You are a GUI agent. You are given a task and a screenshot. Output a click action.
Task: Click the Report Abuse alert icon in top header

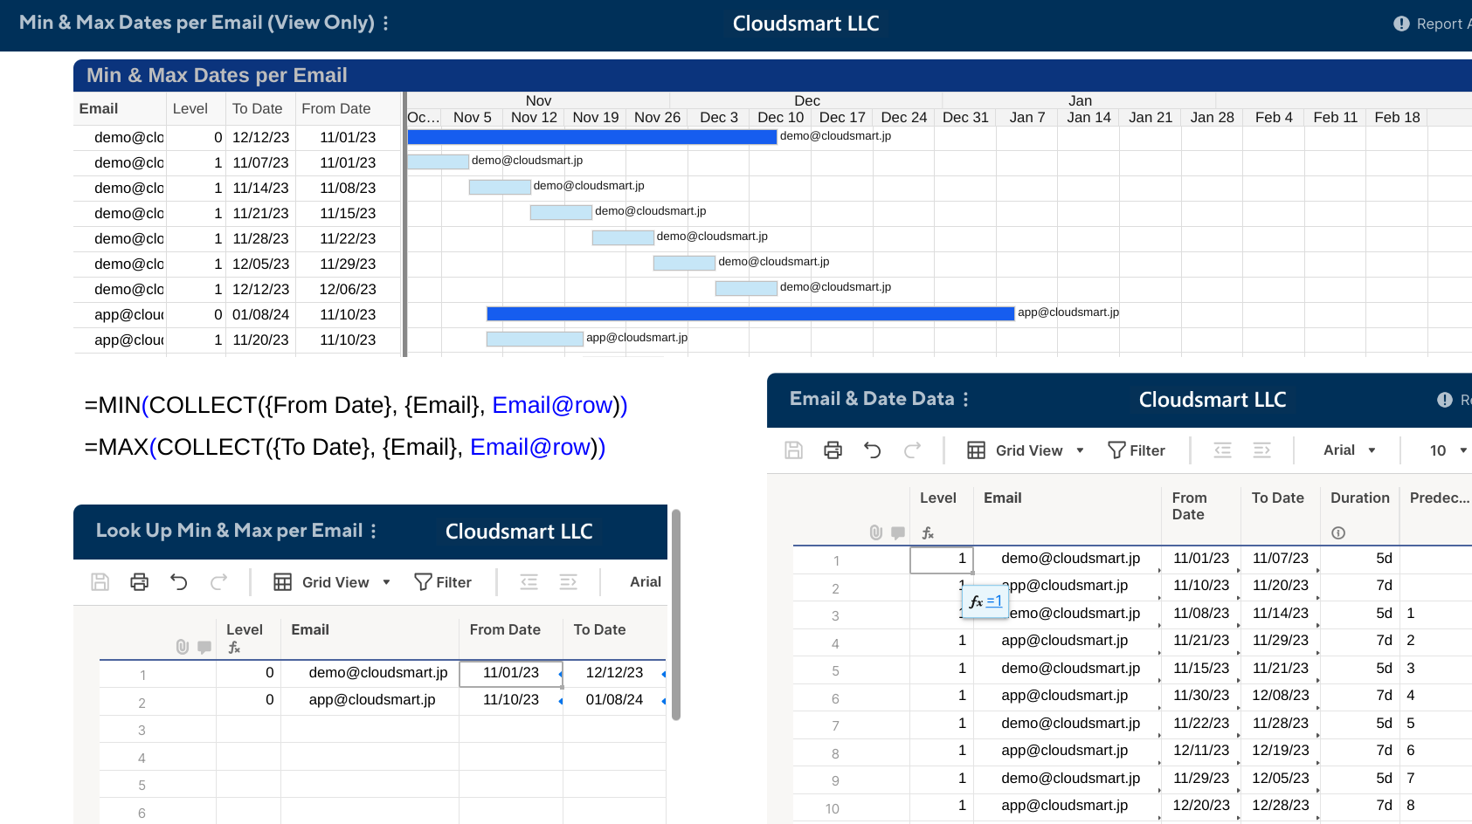1401,24
